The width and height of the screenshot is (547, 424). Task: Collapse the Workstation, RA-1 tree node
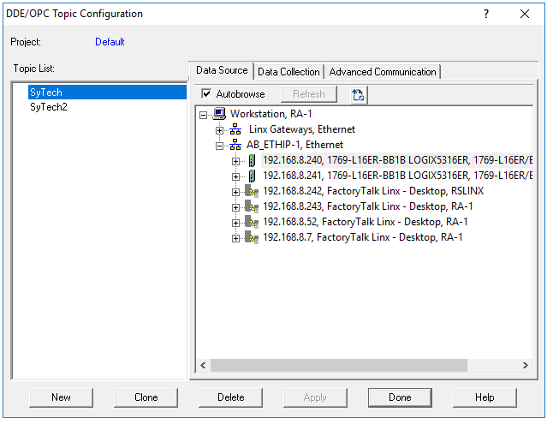coord(203,115)
